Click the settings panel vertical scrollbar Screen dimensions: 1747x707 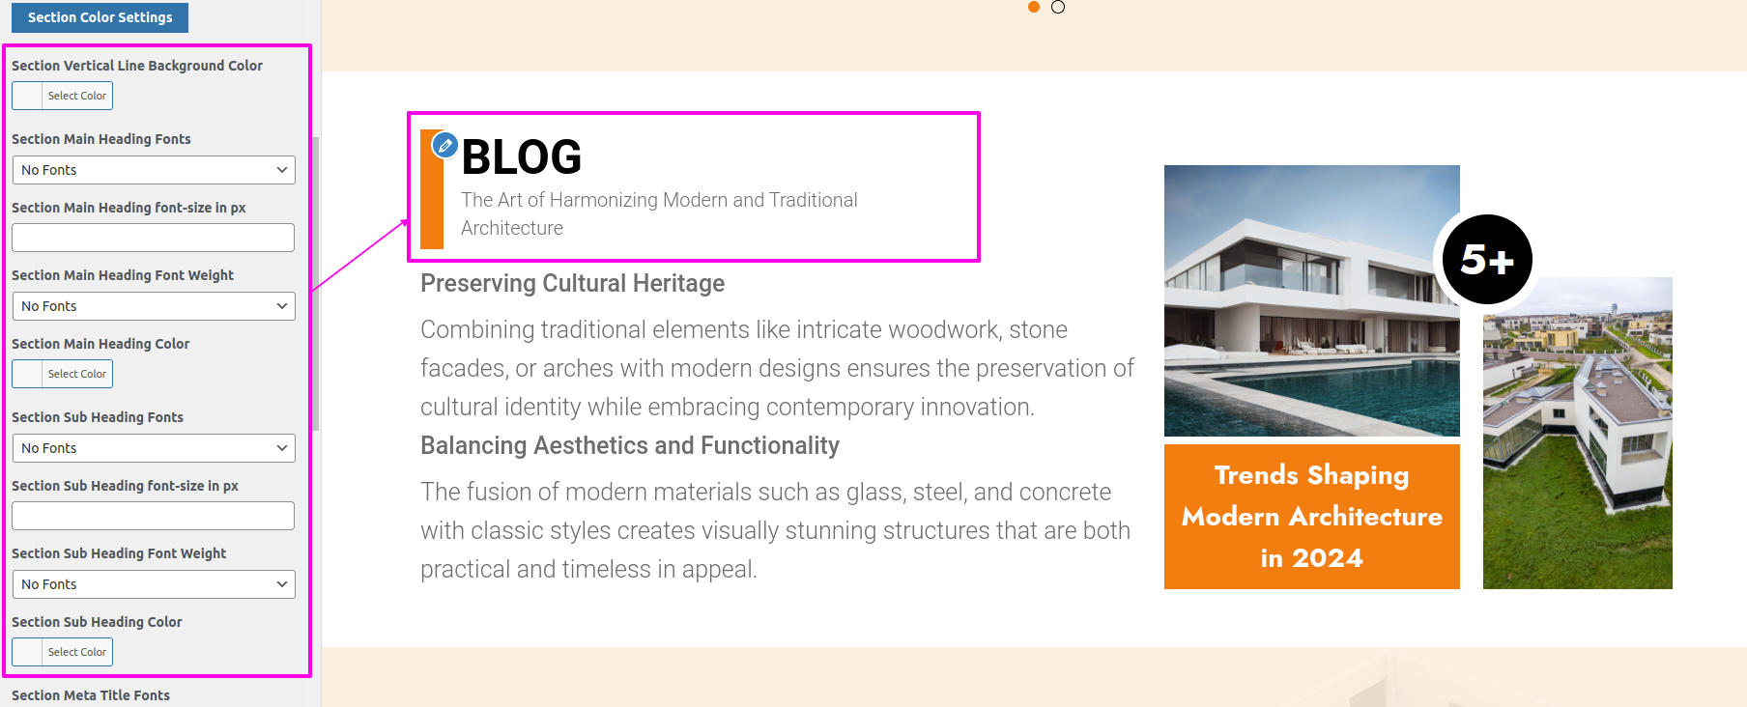click(x=316, y=280)
